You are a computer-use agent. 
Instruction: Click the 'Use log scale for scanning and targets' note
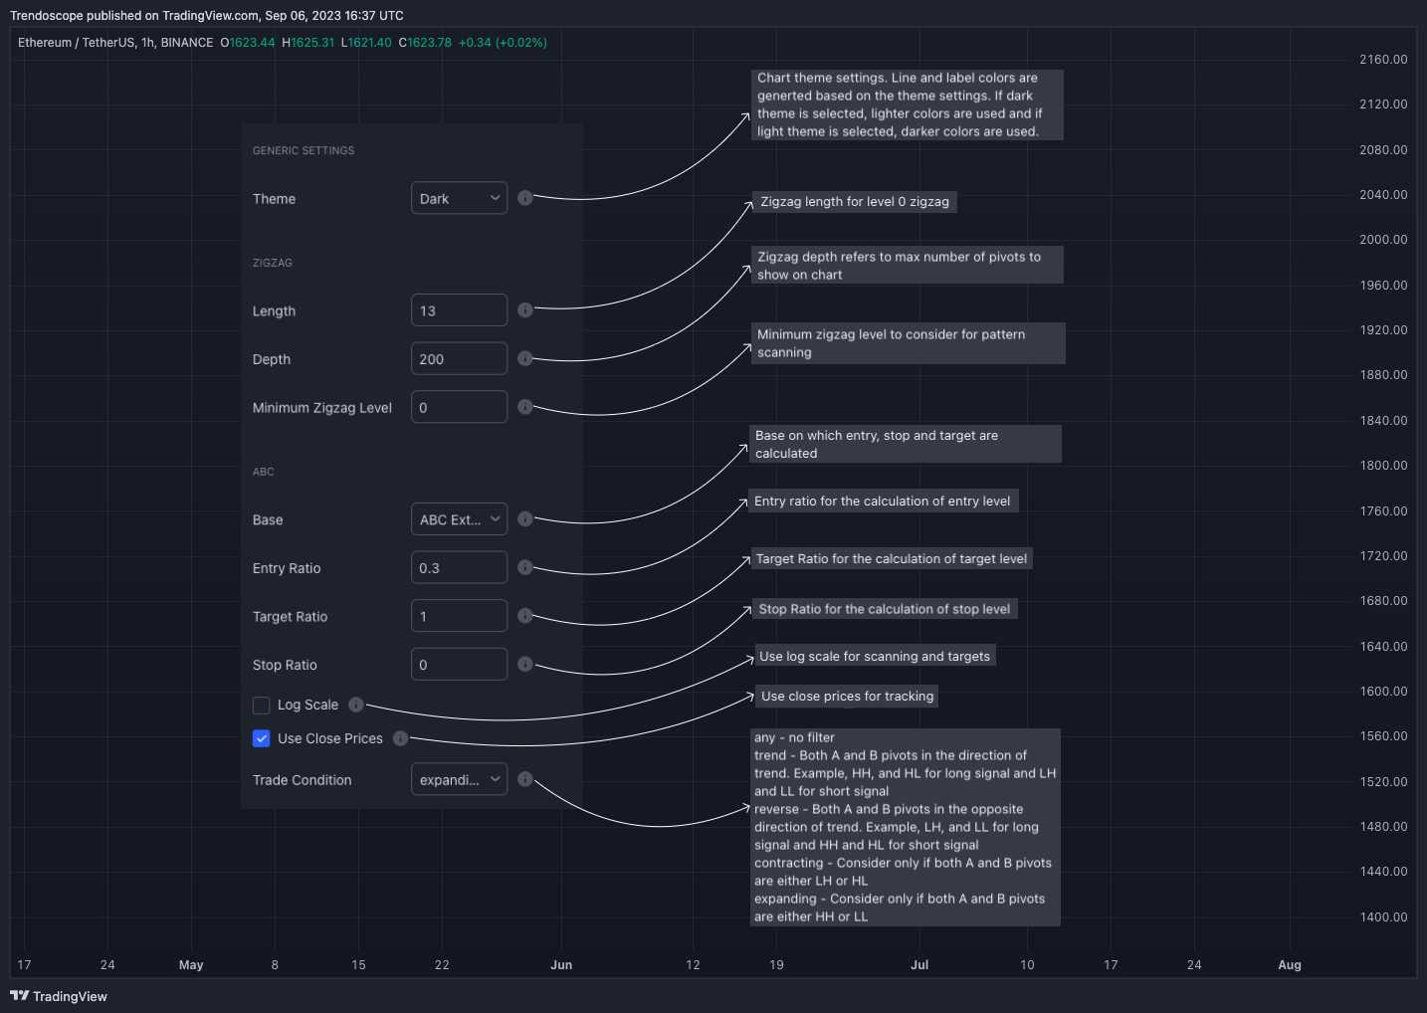tap(875, 656)
